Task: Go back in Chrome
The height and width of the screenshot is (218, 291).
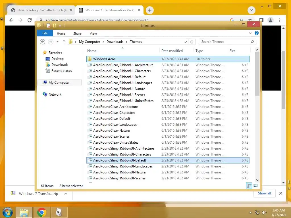Action: (x=11, y=20)
